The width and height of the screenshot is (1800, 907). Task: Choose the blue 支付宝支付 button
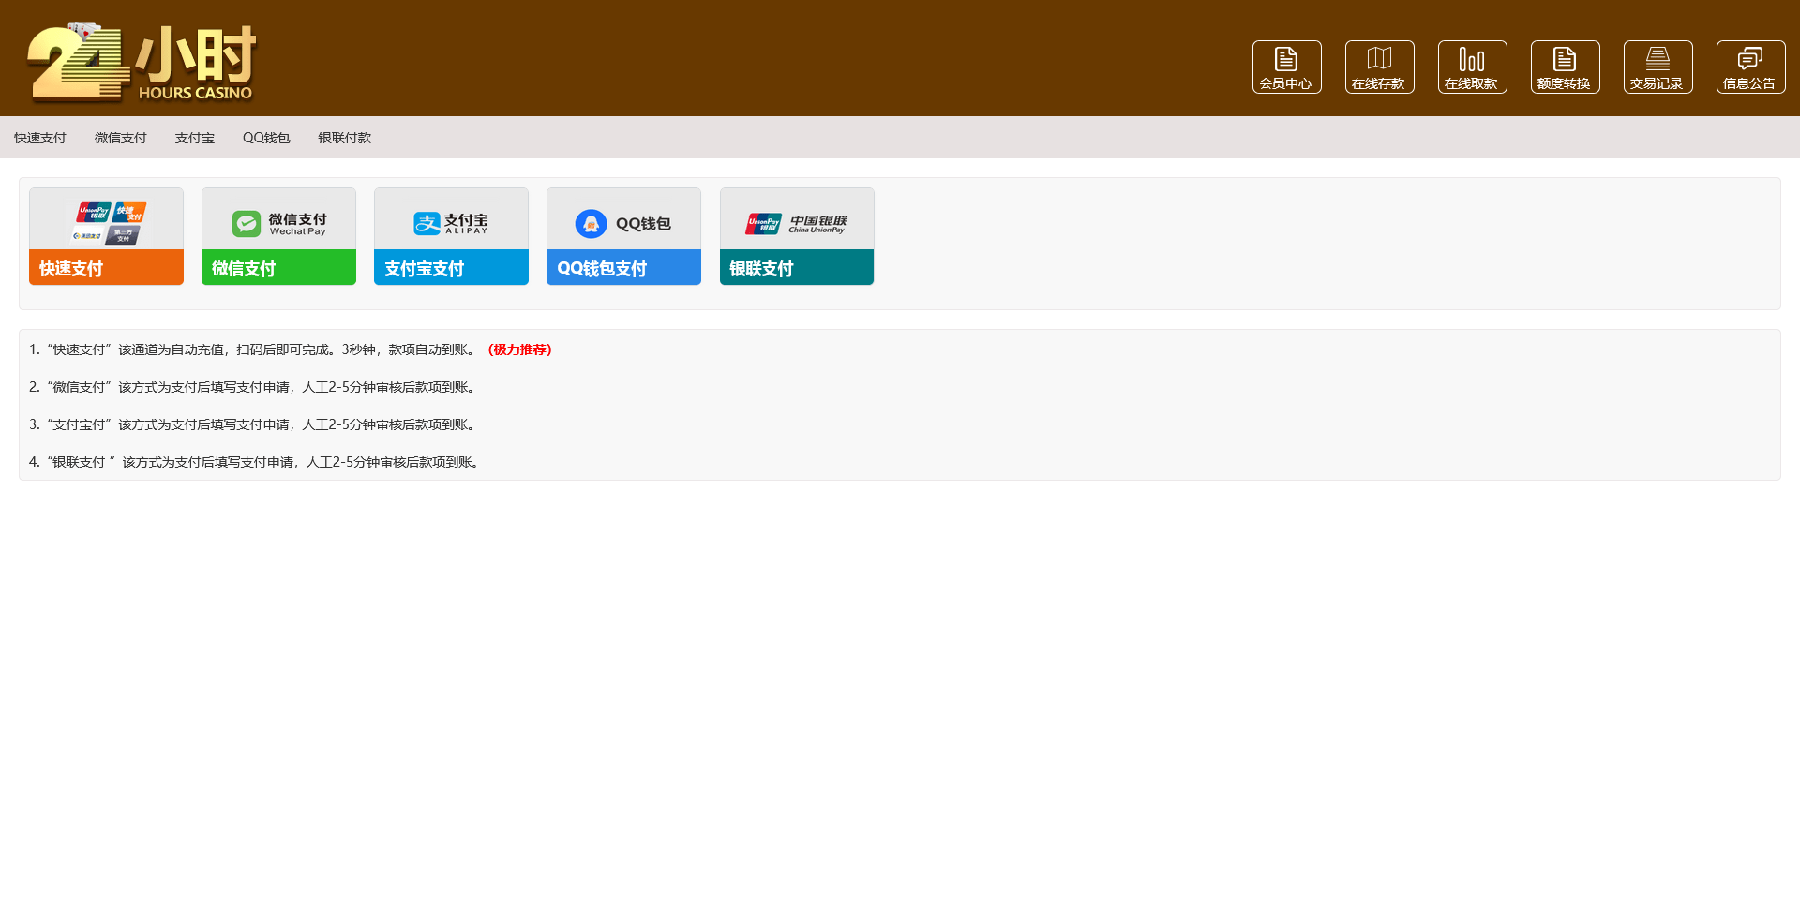[451, 268]
